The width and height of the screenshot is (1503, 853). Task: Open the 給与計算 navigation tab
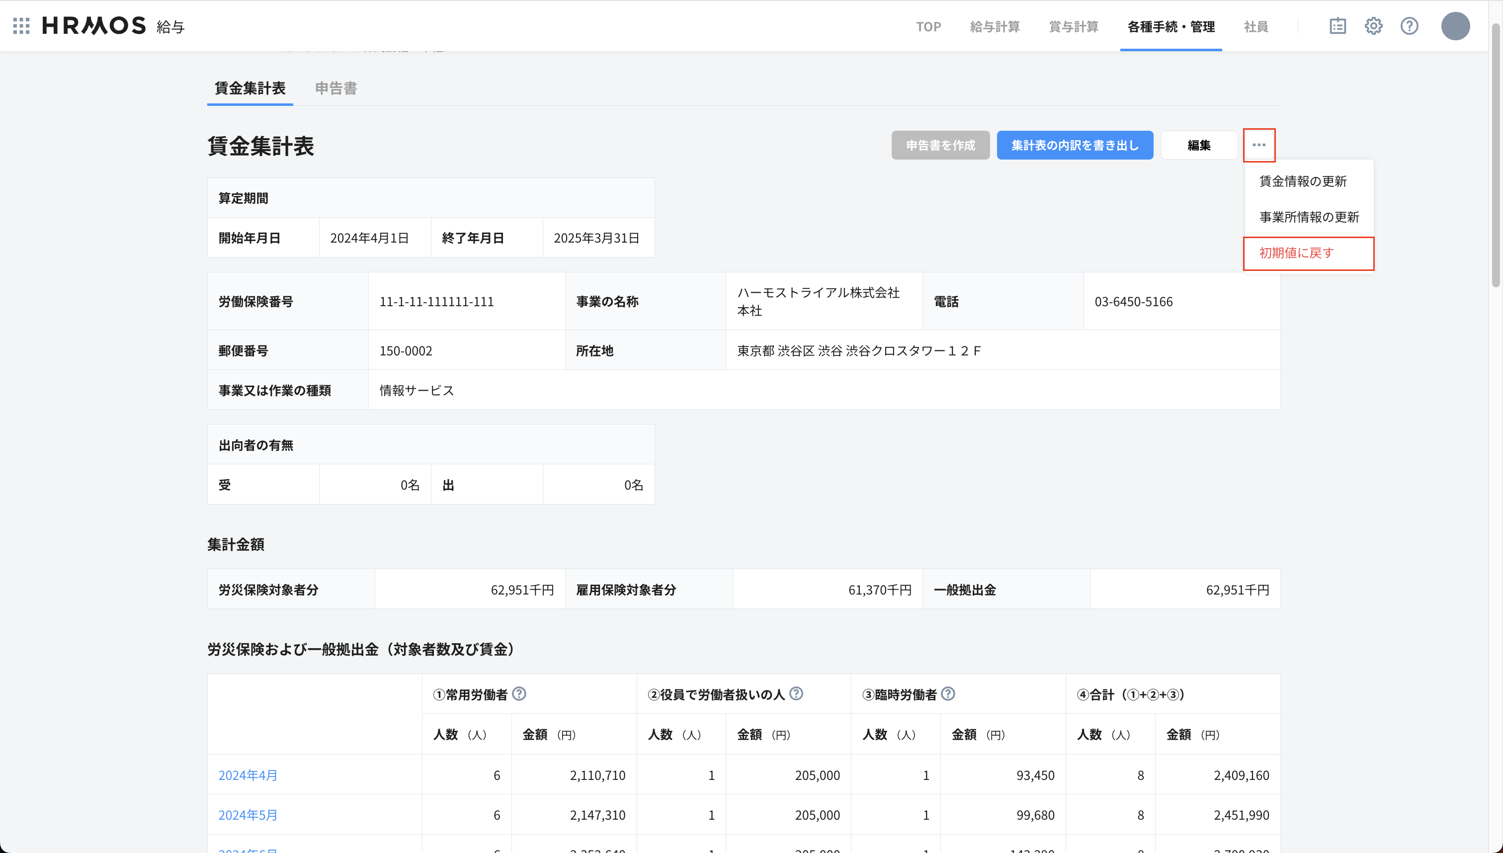tap(995, 27)
